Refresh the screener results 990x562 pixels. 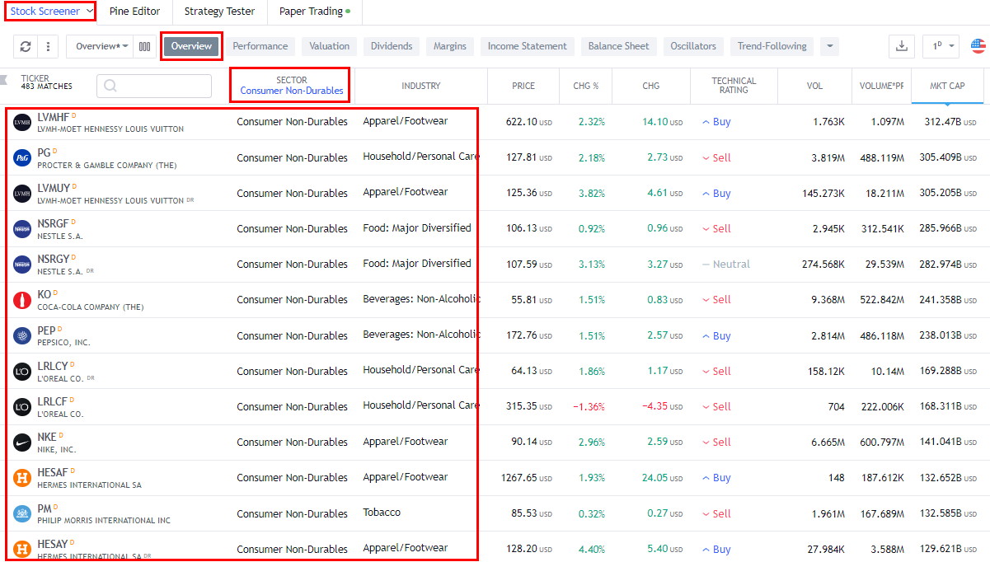coord(25,47)
